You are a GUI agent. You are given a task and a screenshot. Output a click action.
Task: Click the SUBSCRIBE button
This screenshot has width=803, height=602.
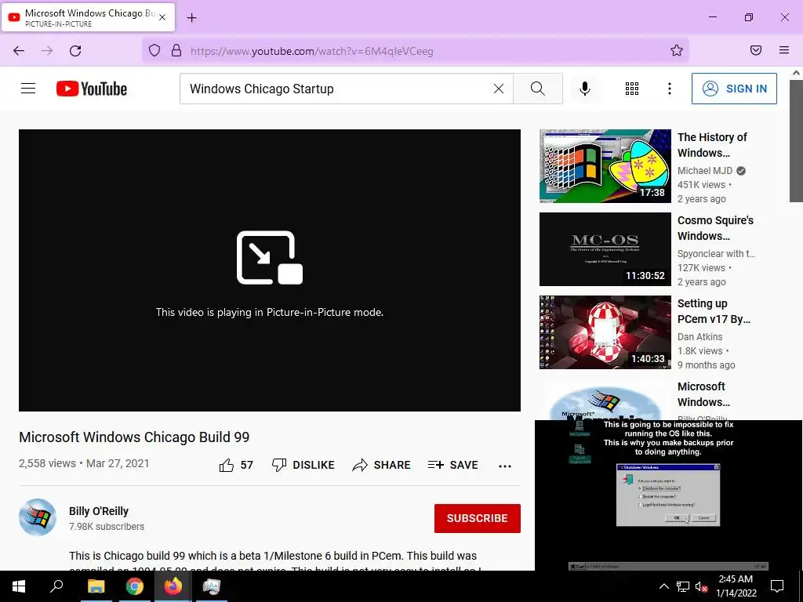click(478, 518)
